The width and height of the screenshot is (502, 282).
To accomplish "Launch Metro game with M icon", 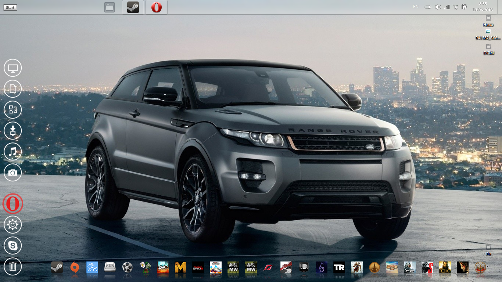I will pos(180,267).
